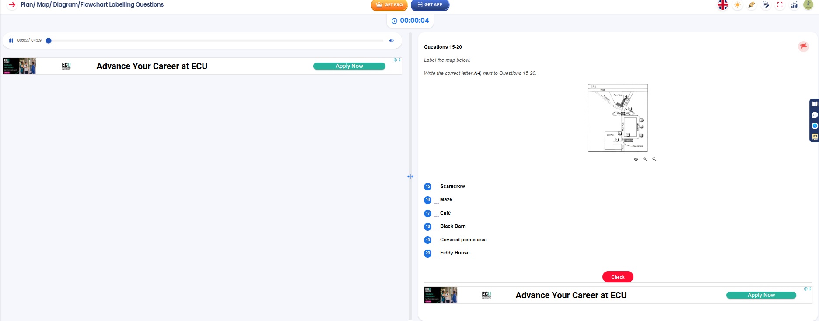Click answer blank for question 17 Café

(437, 214)
